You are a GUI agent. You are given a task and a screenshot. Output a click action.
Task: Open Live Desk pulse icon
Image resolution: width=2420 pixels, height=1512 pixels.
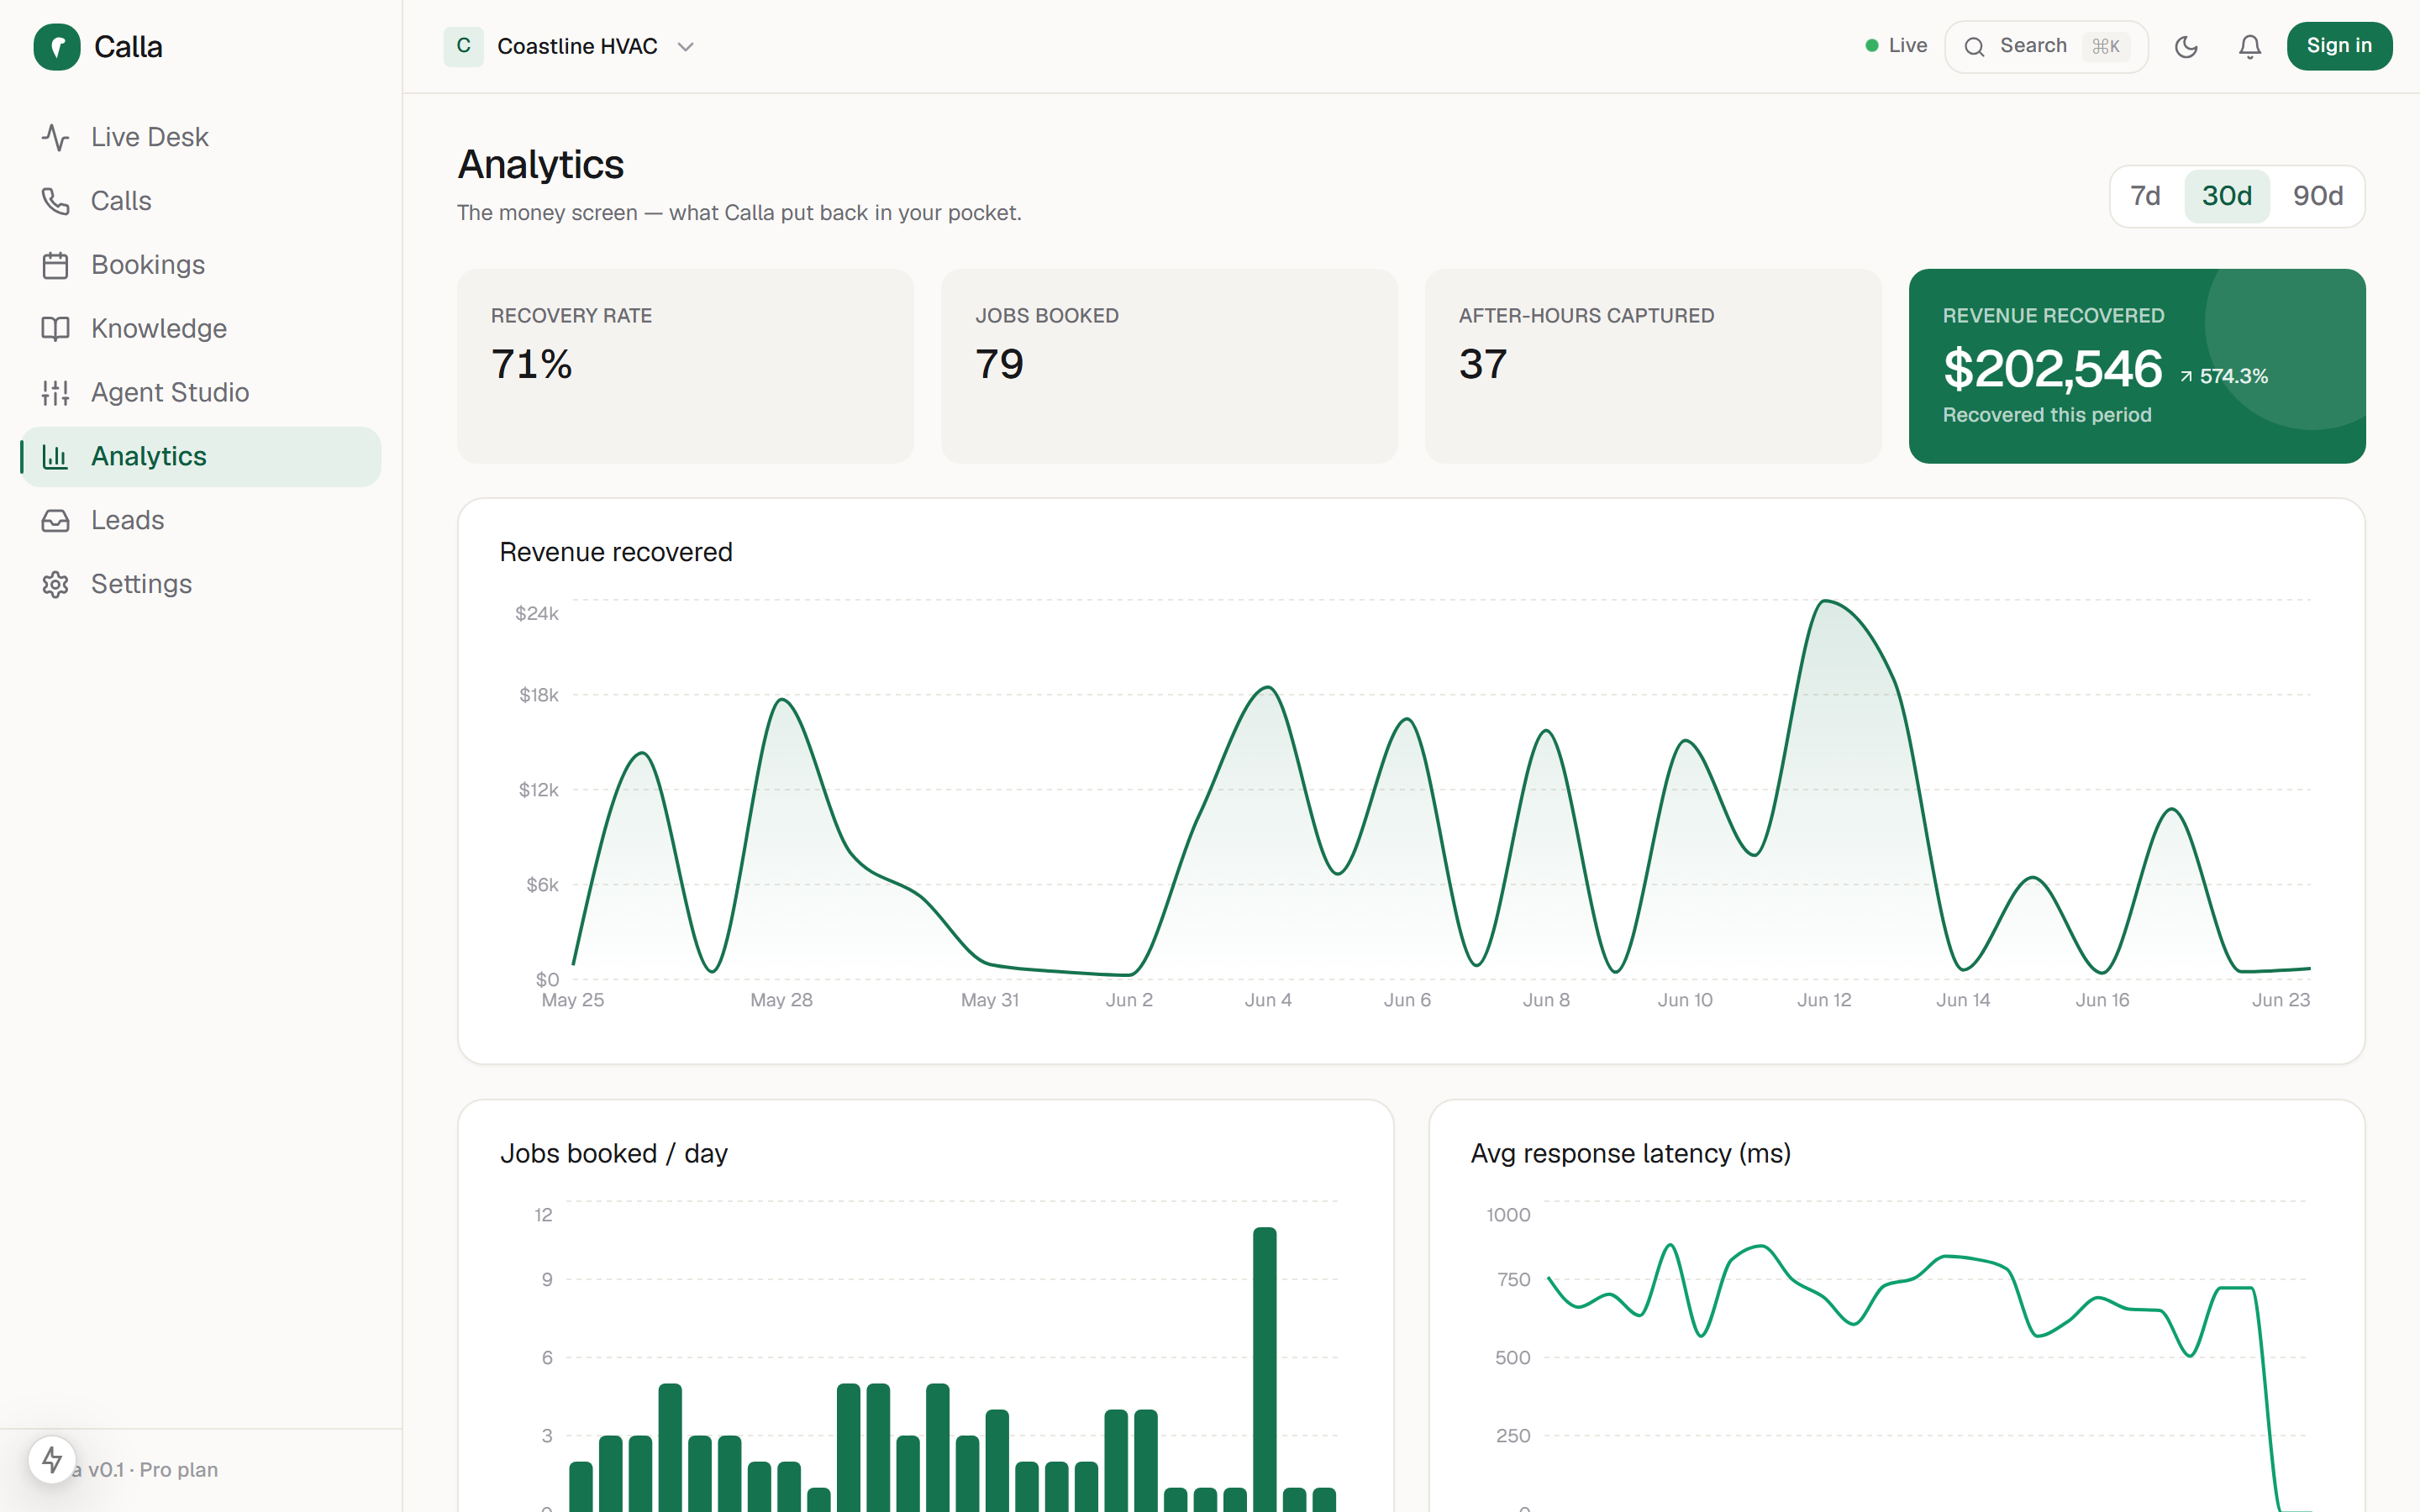55,137
